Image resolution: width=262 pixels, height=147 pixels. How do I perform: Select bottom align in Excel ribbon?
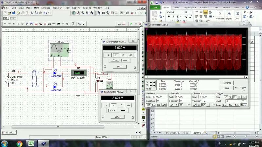205,12
